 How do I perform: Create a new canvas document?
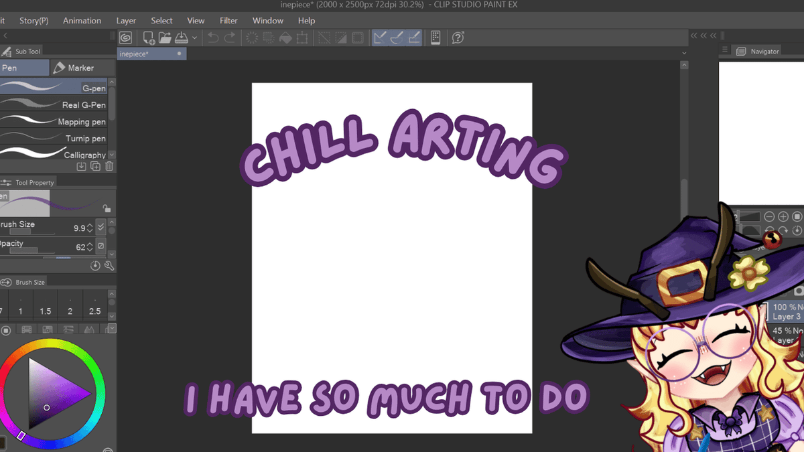pos(149,38)
